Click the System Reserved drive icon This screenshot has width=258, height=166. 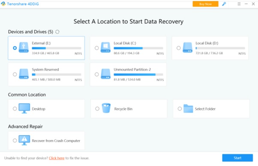point(24,74)
